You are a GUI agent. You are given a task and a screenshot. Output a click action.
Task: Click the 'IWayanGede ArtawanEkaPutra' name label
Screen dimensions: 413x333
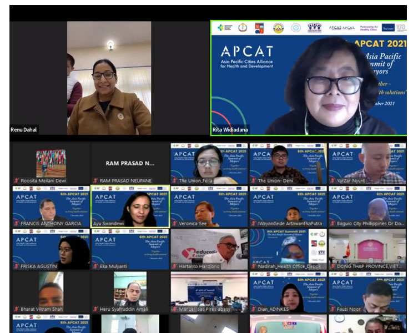[290, 224]
